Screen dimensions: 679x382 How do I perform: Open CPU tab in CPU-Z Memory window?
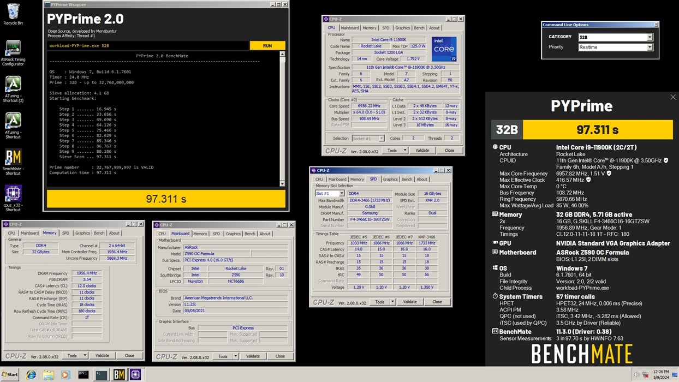click(x=11, y=233)
